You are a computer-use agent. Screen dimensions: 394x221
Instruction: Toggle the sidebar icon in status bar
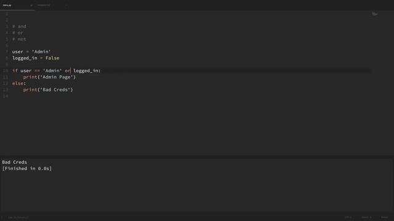(2, 217)
